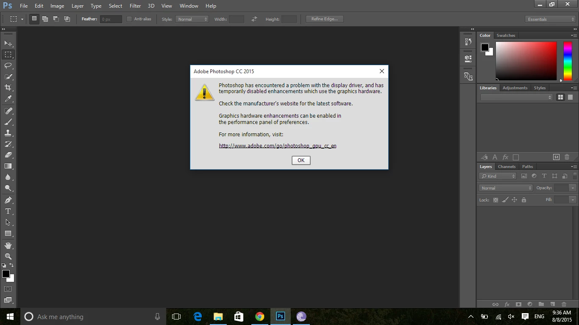
Task: Select the Crop tool
Action: [8, 88]
